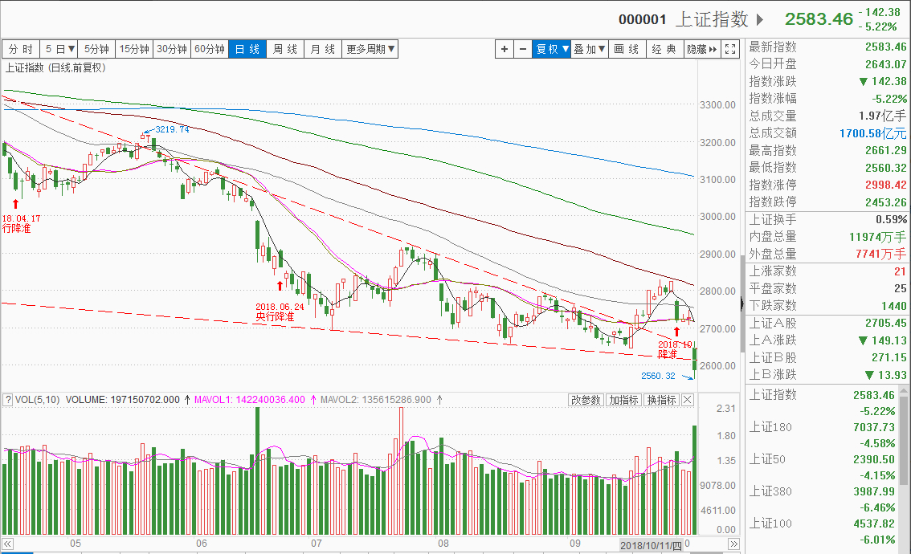Screen dimensions: 911x554
Task: Click the 上证A股 value 2705.45
Action: (x=886, y=323)
